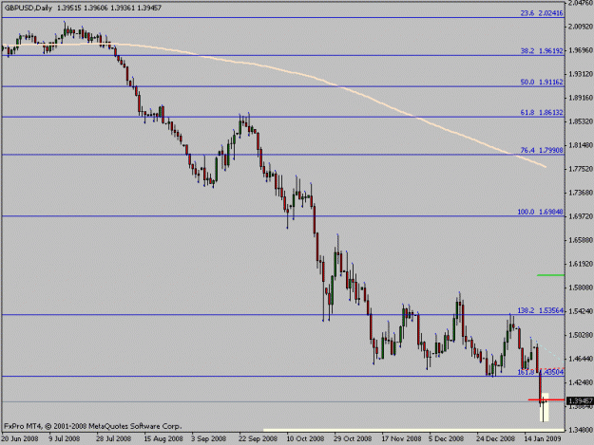Click the 2.00920 price scale value
The height and width of the screenshot is (445, 594).
coord(581,27)
